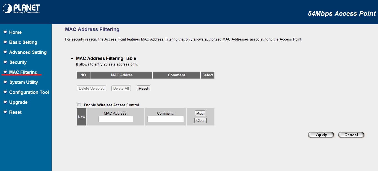Viewport: 378px width, 171px height.
Task: Click the MAC Address input field
Action: 116,119
